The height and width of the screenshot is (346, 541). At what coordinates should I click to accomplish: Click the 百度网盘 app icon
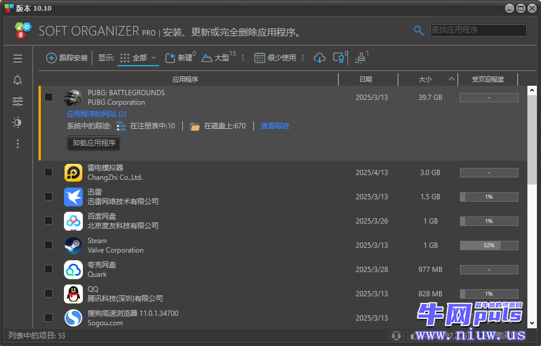[x=73, y=221]
